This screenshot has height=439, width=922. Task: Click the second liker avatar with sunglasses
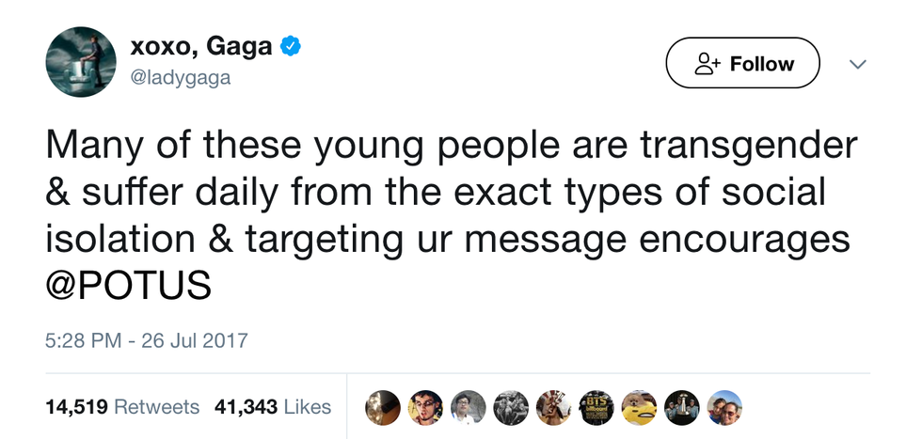point(425,406)
